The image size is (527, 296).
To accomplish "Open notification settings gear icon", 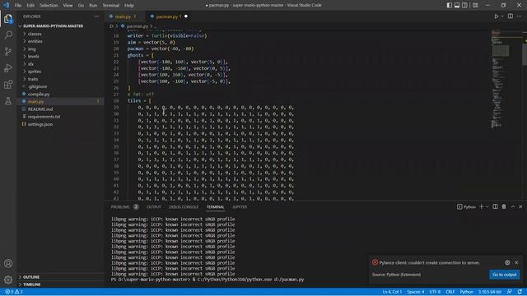I will coord(507,262).
